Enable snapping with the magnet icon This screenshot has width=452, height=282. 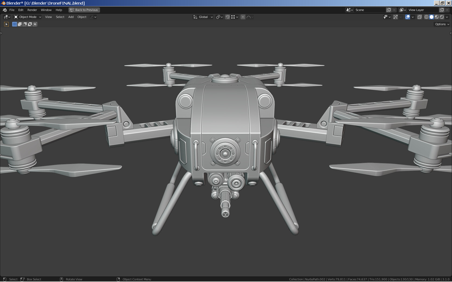click(x=227, y=17)
